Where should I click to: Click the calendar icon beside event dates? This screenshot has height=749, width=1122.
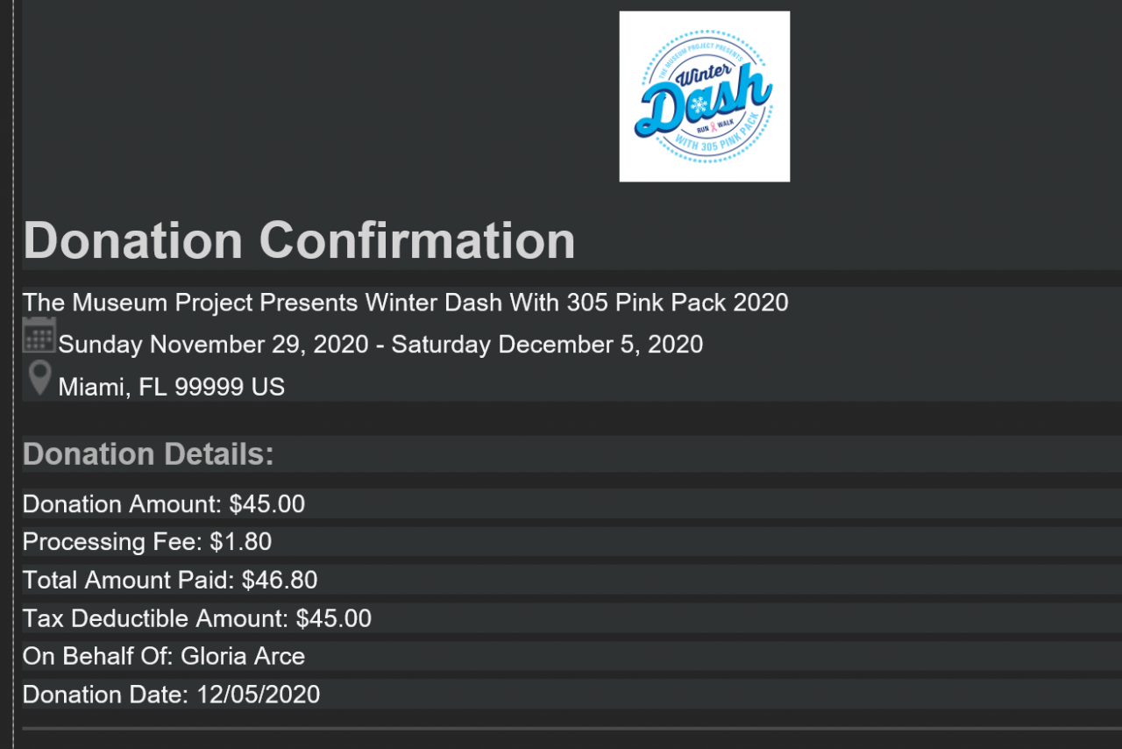pyautogui.click(x=39, y=336)
